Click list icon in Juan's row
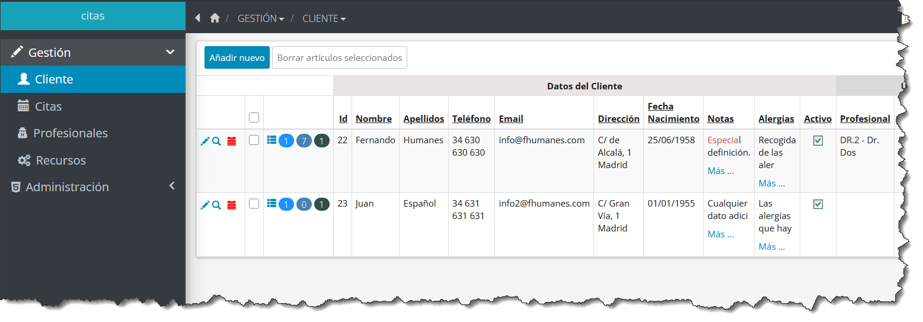Screen dimensions: 923x322 (x=272, y=204)
